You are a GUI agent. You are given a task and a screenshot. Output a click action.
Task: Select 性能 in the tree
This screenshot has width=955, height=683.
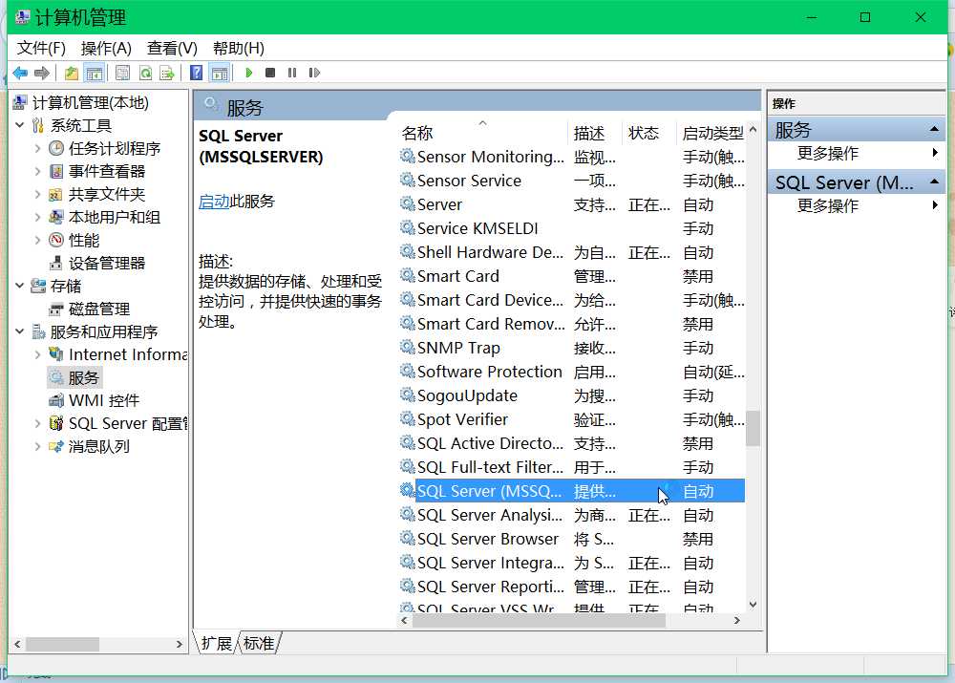pyautogui.click(x=83, y=241)
